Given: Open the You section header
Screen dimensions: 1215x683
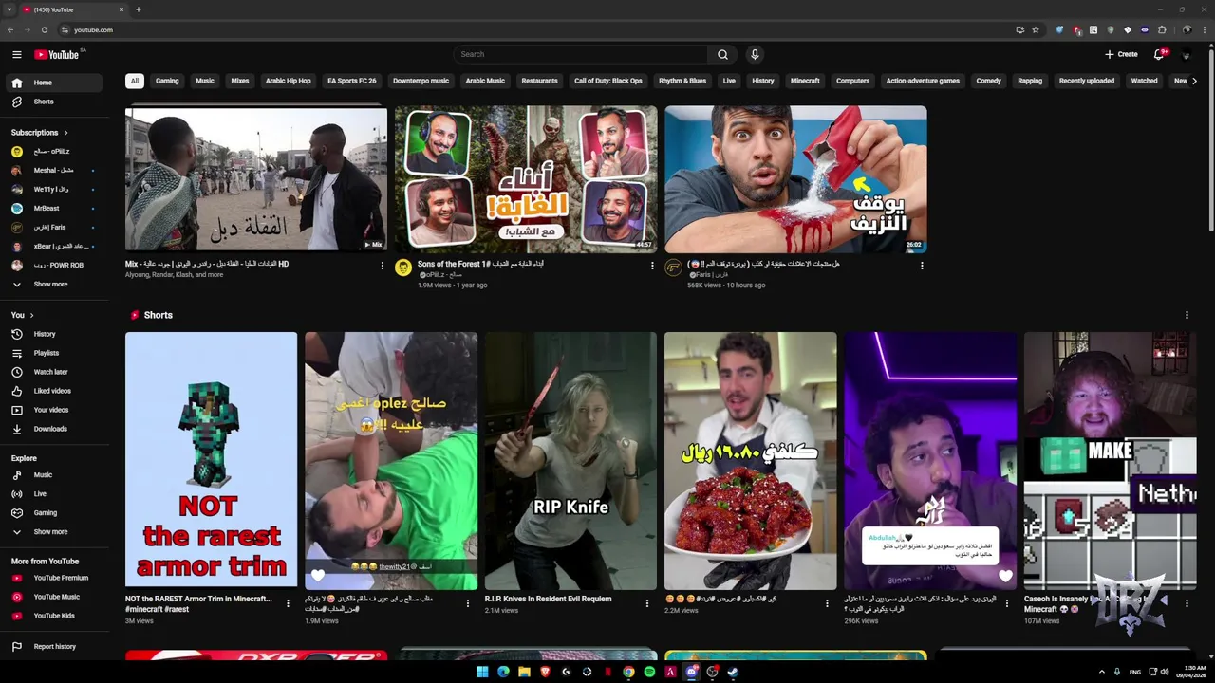Looking at the screenshot, I should click(22, 315).
